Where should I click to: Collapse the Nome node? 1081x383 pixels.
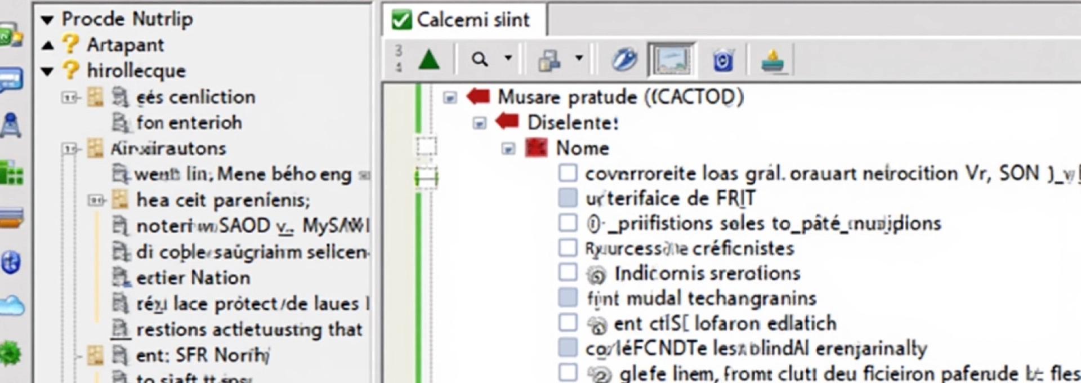coord(508,149)
